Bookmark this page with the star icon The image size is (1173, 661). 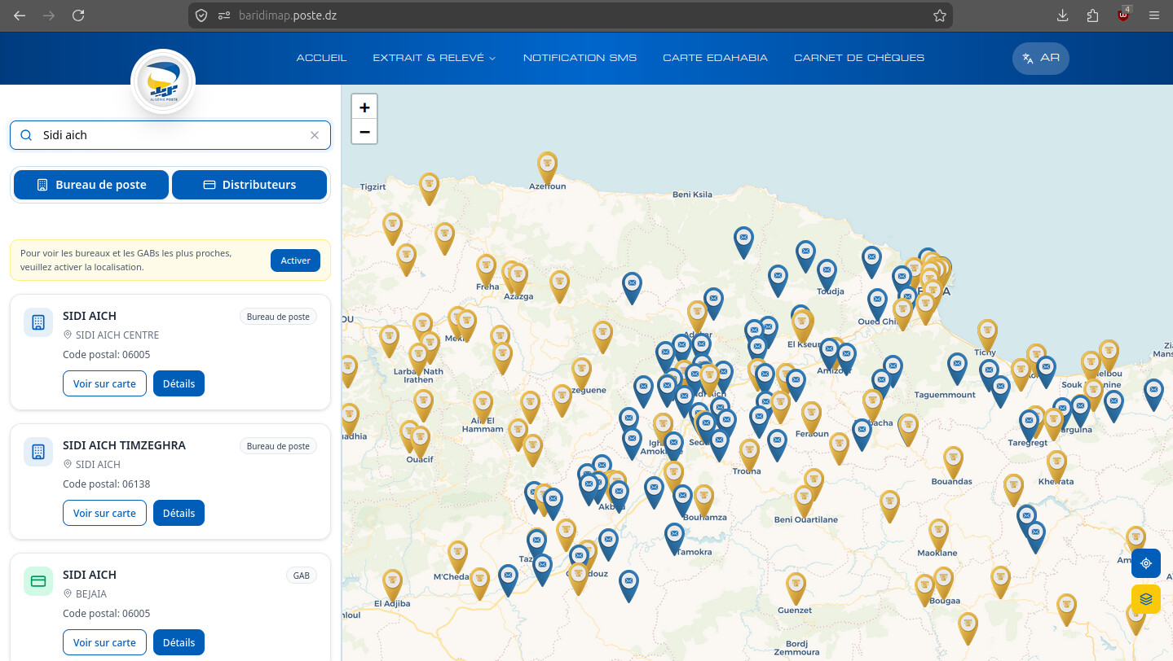pos(939,15)
